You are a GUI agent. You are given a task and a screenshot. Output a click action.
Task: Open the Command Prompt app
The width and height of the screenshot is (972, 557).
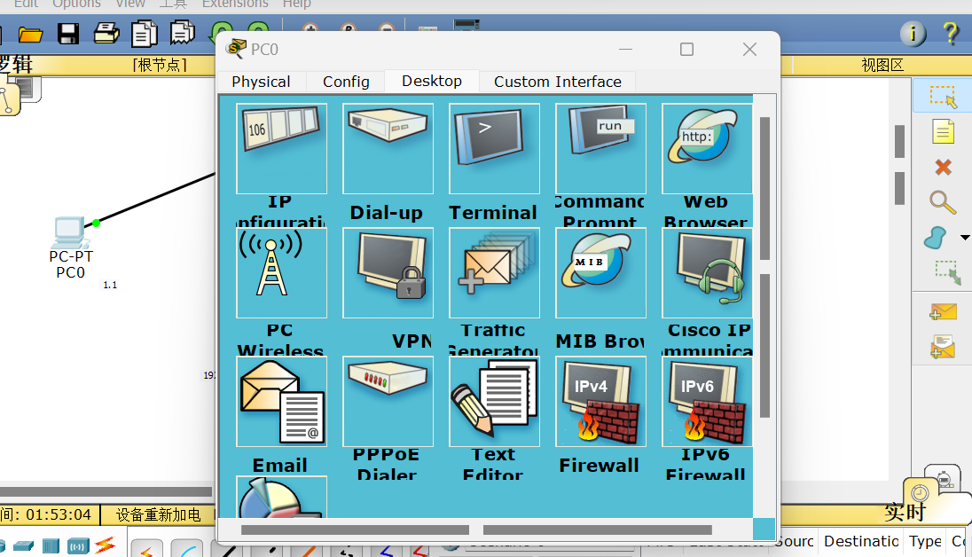tap(600, 149)
